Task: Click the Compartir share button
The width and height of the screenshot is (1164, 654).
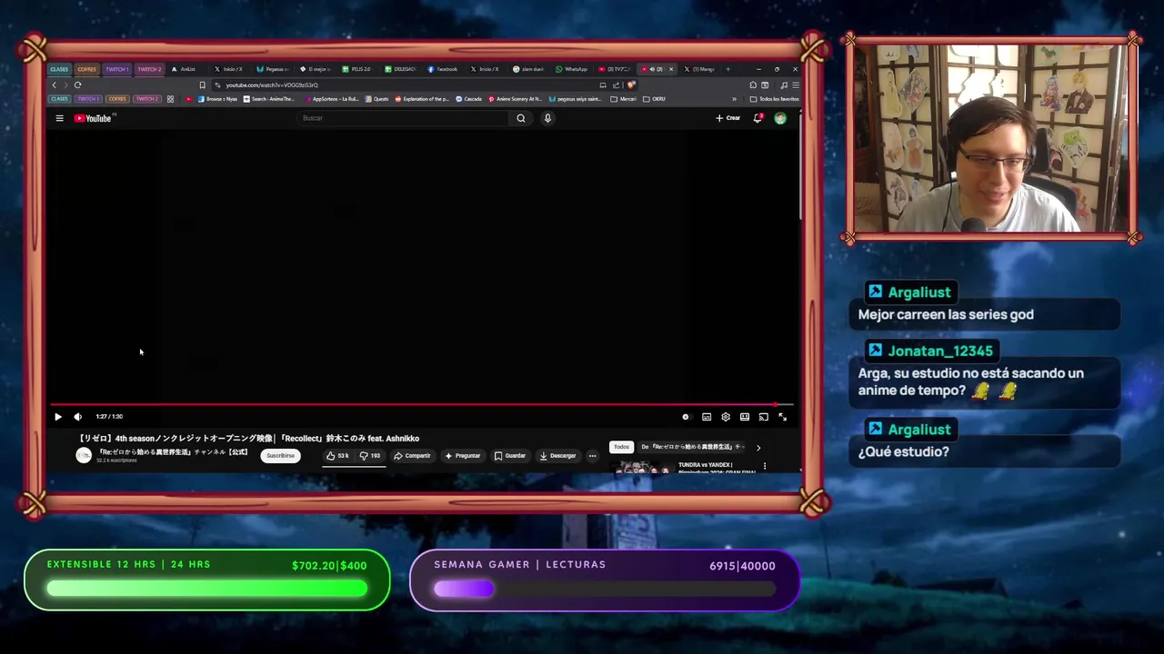Action: click(x=412, y=456)
